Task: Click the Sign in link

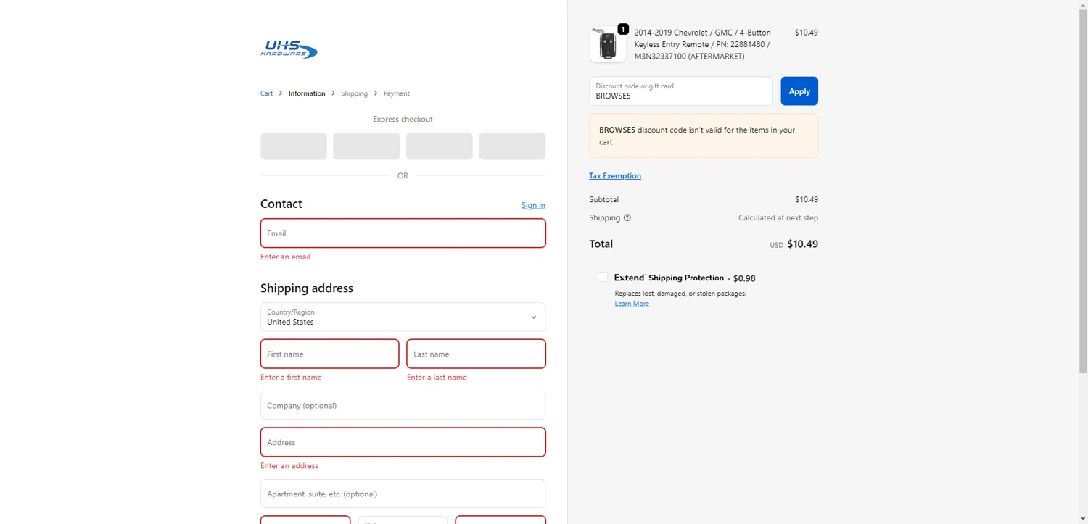Action: [x=533, y=205]
